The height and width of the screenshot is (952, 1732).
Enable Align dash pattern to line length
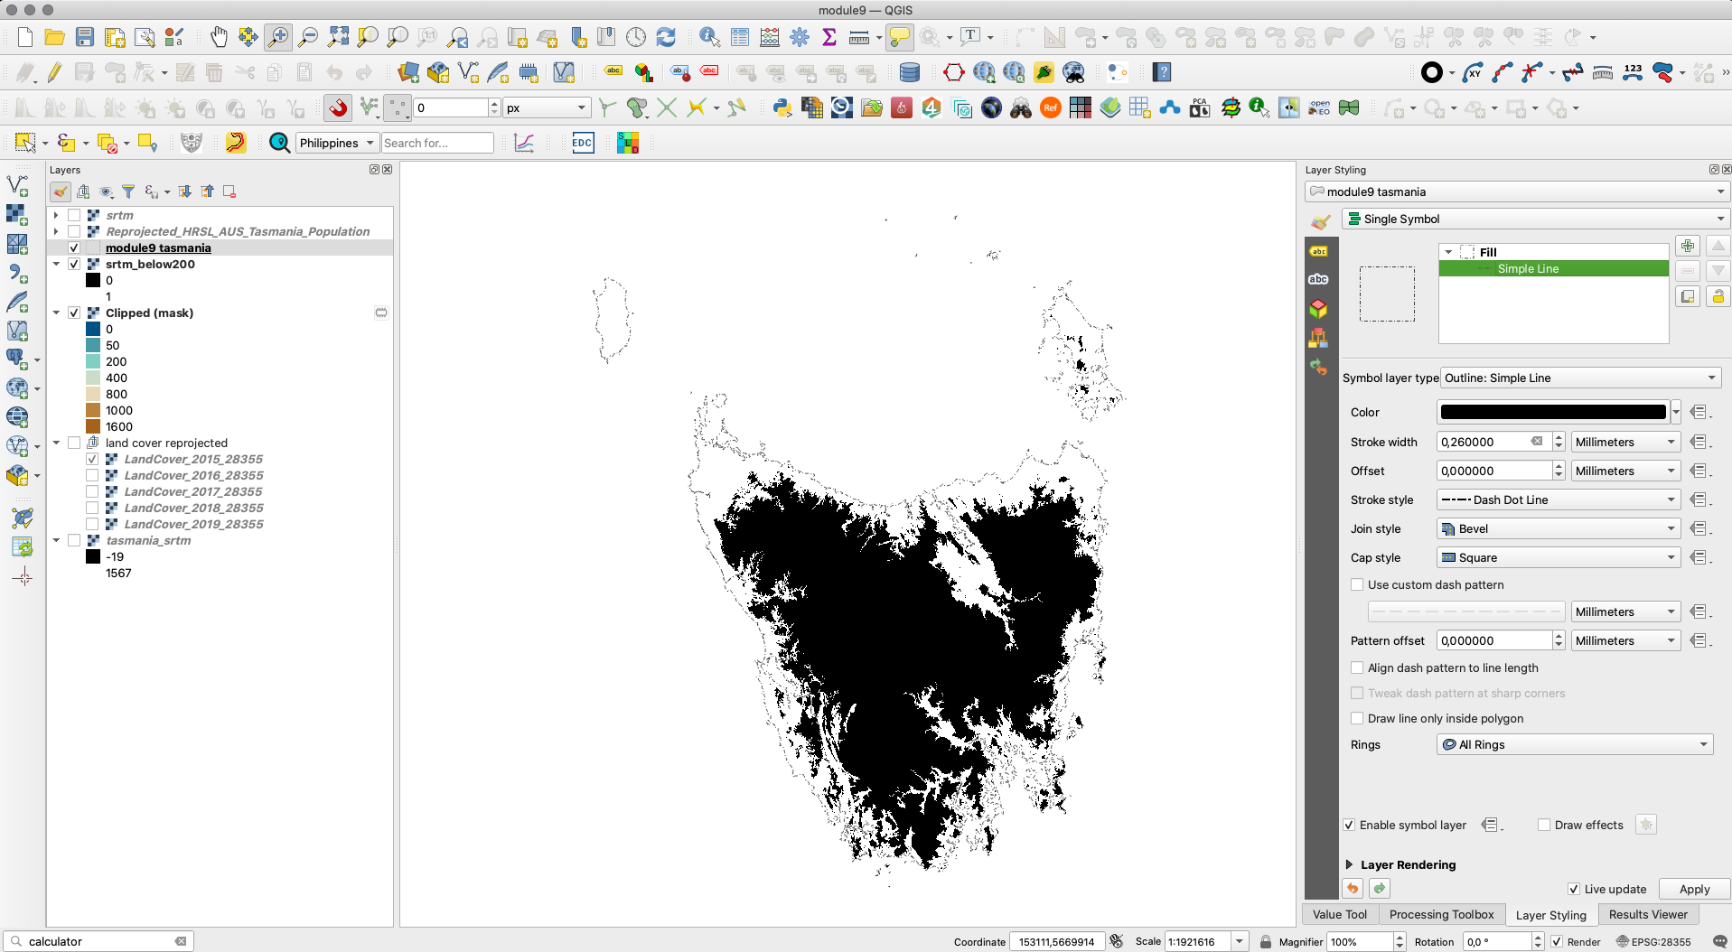1357,667
